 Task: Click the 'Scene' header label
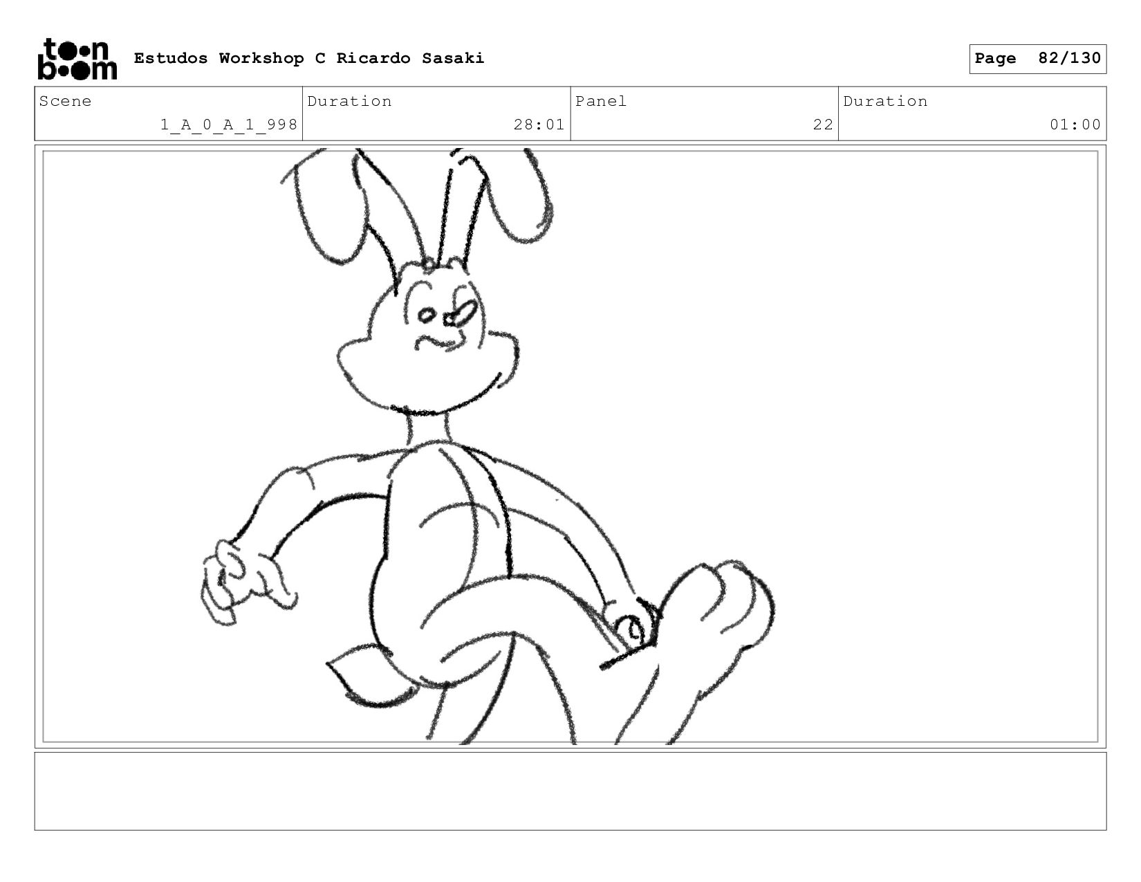pos(65,101)
